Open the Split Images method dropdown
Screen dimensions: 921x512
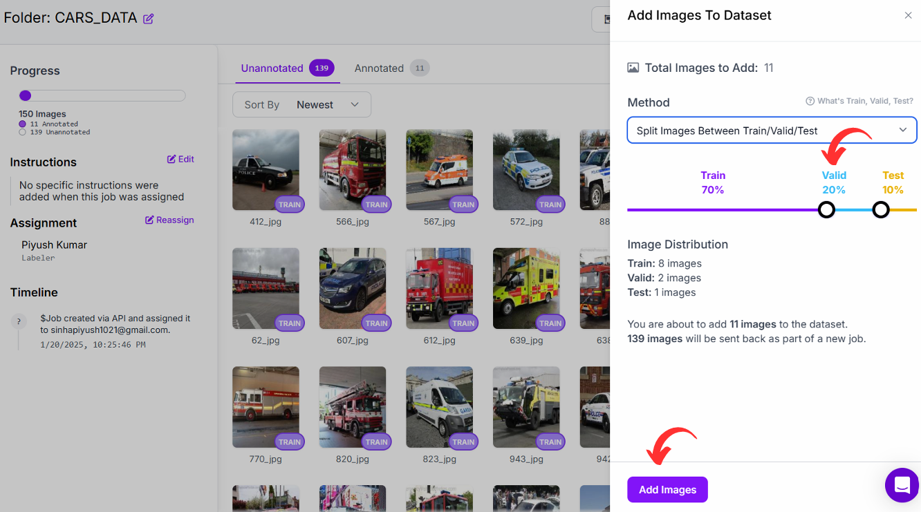(772, 131)
